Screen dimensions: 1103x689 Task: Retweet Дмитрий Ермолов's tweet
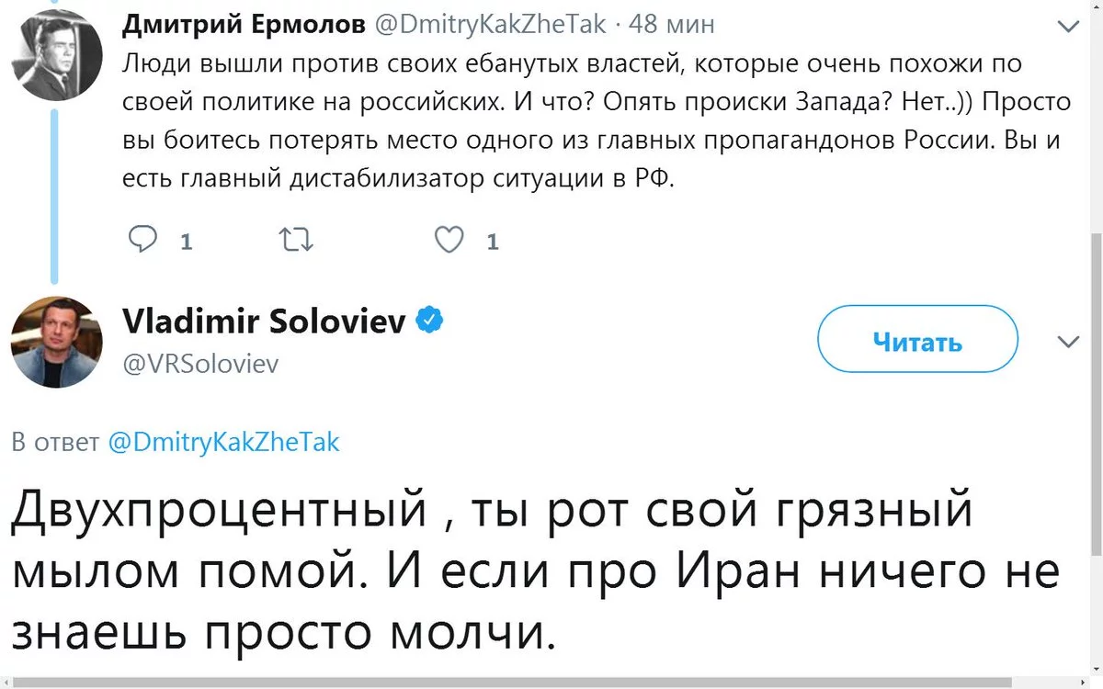tap(296, 241)
